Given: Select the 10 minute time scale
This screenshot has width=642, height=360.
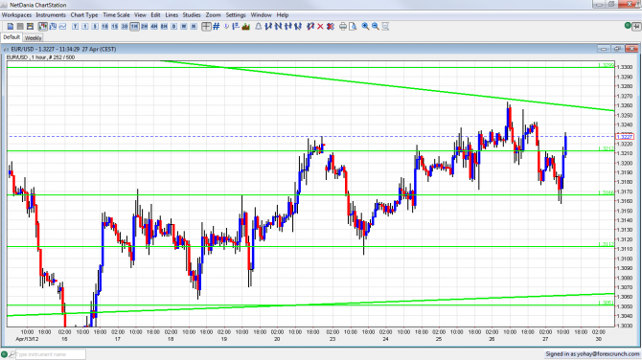Looking at the screenshot, I should [104, 27].
